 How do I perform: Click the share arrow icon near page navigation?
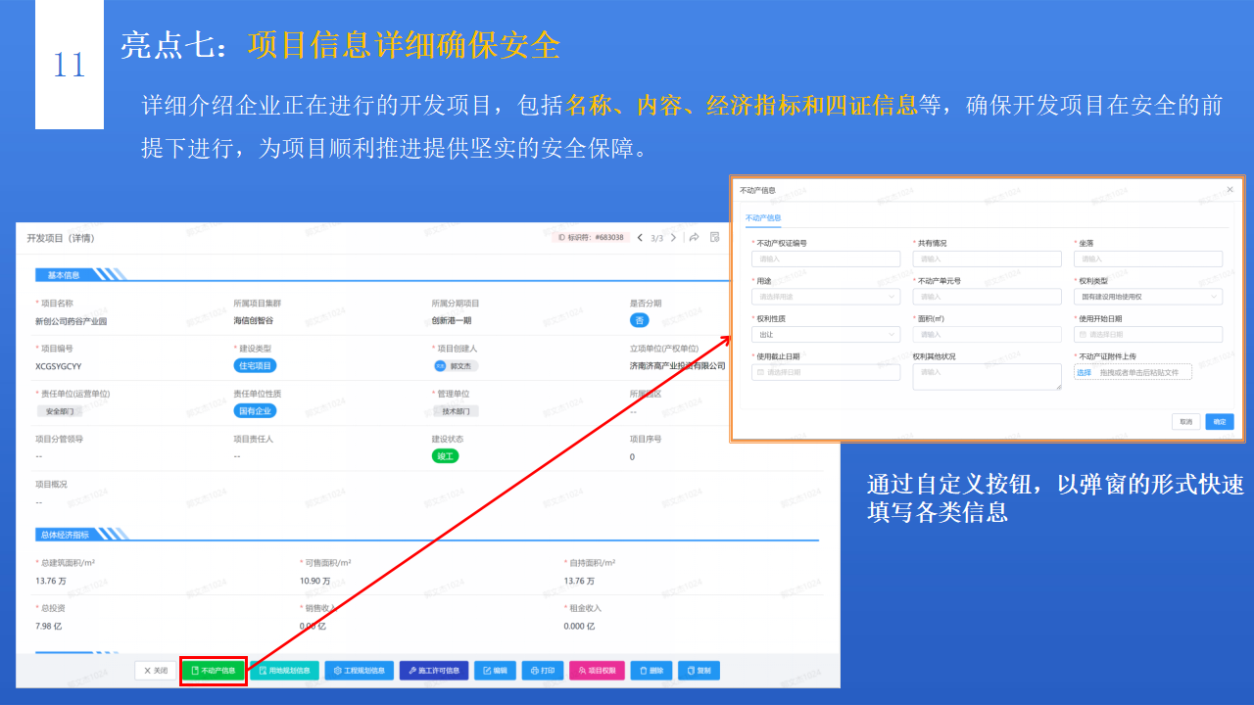[694, 237]
